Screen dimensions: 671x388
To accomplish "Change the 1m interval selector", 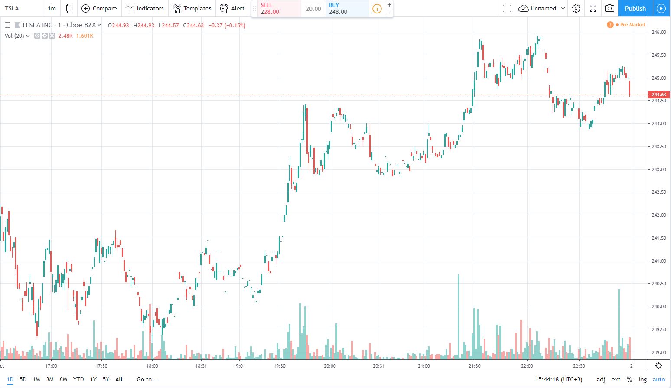I will point(52,8).
